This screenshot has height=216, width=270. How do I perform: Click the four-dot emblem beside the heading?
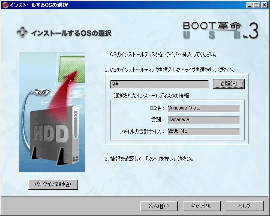[22, 32]
